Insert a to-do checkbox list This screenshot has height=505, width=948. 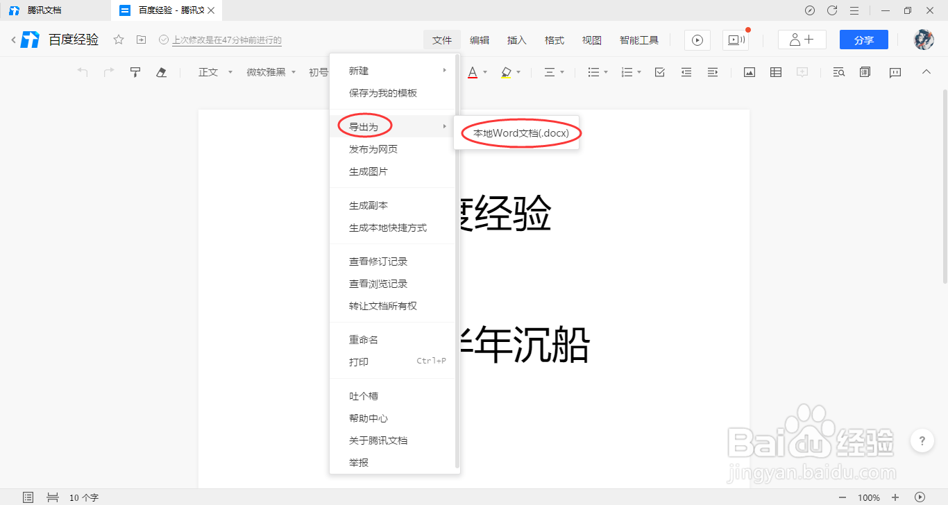click(660, 72)
